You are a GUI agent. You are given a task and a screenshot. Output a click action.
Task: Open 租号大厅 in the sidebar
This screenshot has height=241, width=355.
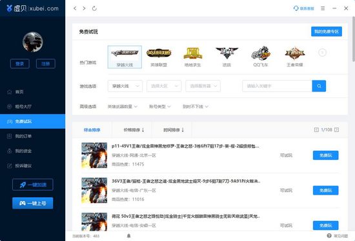click(33, 106)
